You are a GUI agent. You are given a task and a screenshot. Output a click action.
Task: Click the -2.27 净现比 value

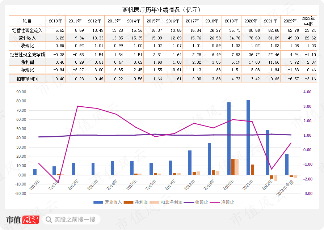[x=79, y=70]
